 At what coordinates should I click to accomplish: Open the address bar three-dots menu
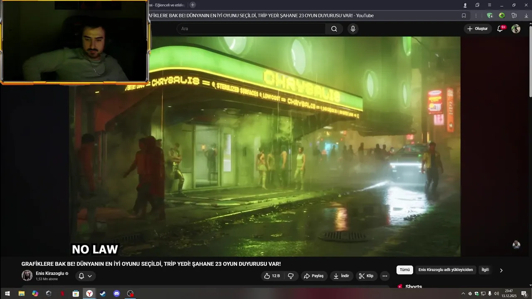[x=476, y=15]
